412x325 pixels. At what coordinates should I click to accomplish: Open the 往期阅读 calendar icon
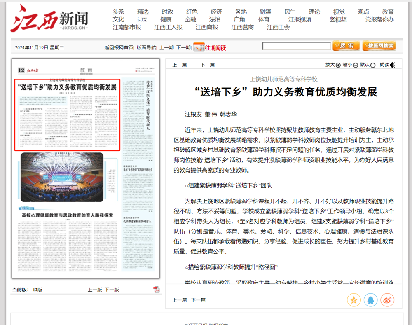pyautogui.click(x=199, y=47)
